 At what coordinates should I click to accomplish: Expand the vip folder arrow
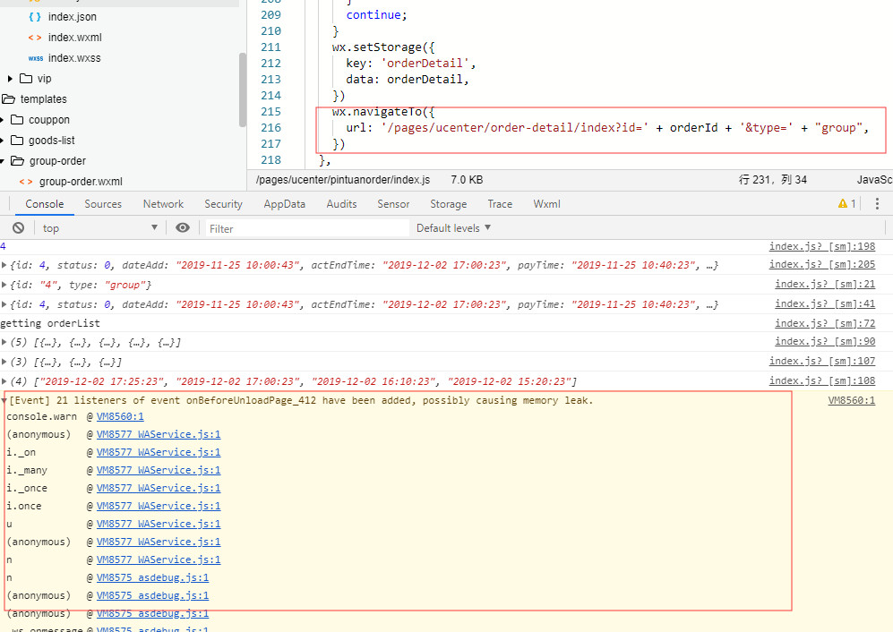click(11, 79)
